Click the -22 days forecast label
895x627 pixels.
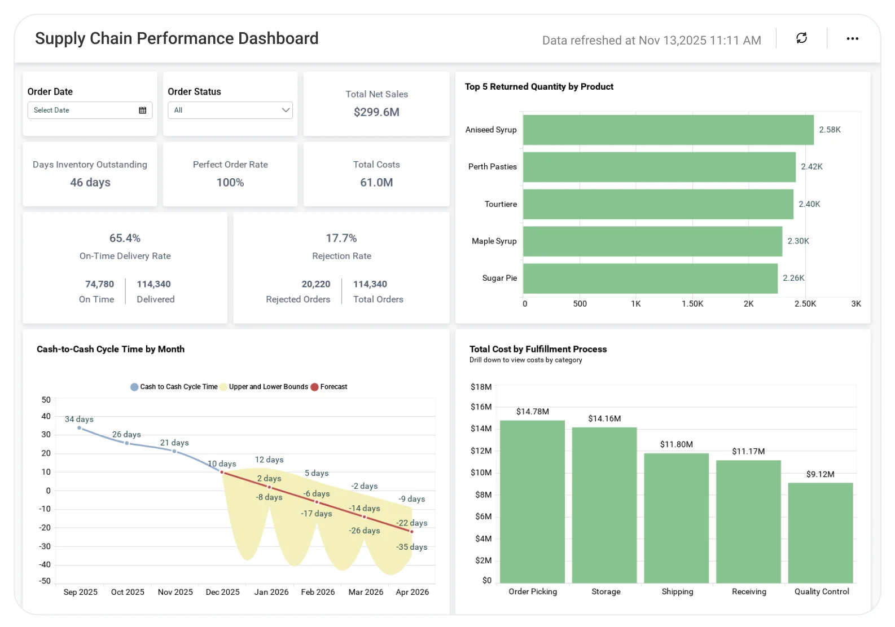(411, 523)
